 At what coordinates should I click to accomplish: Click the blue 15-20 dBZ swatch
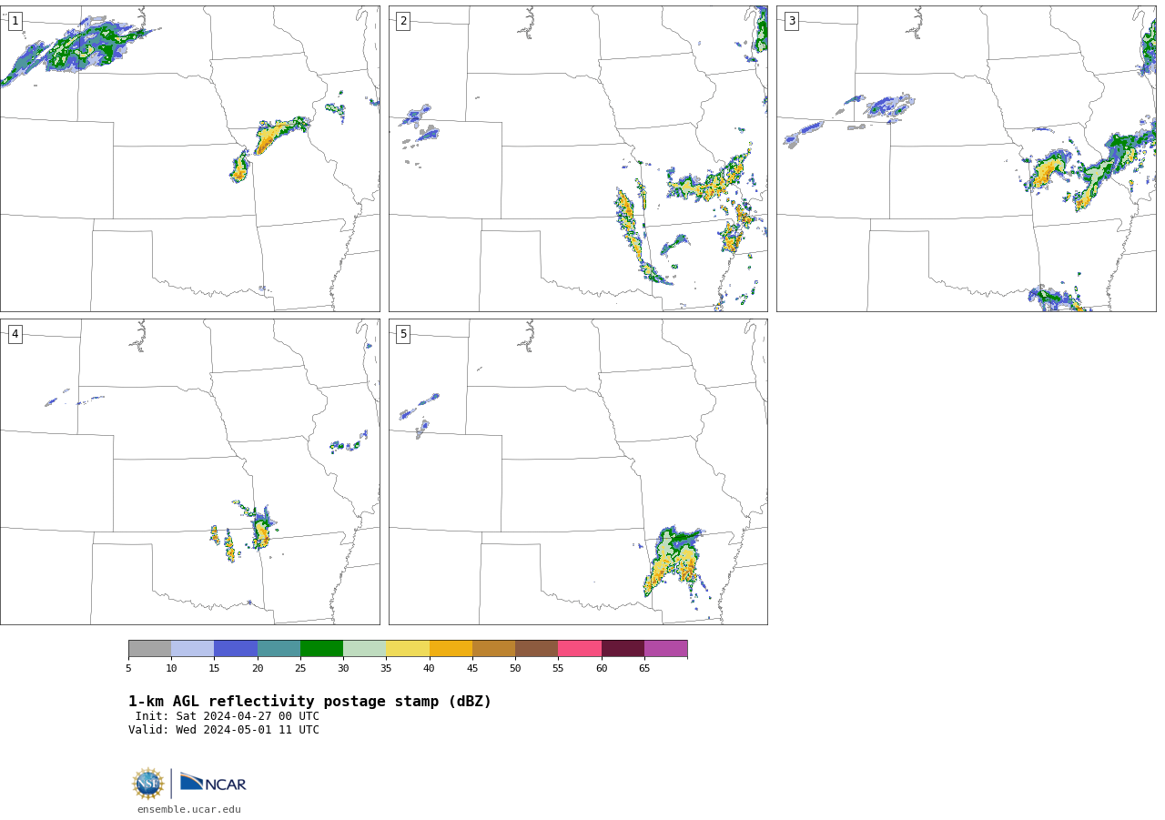236,649
